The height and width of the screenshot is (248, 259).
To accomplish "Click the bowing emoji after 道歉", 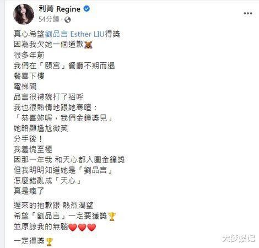I will pos(88,45).
